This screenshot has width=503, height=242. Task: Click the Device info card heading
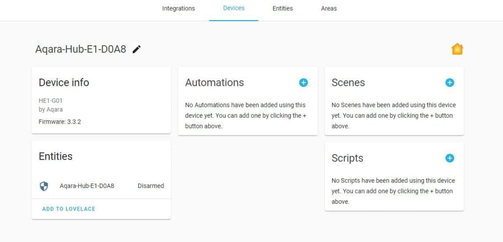coord(64,82)
